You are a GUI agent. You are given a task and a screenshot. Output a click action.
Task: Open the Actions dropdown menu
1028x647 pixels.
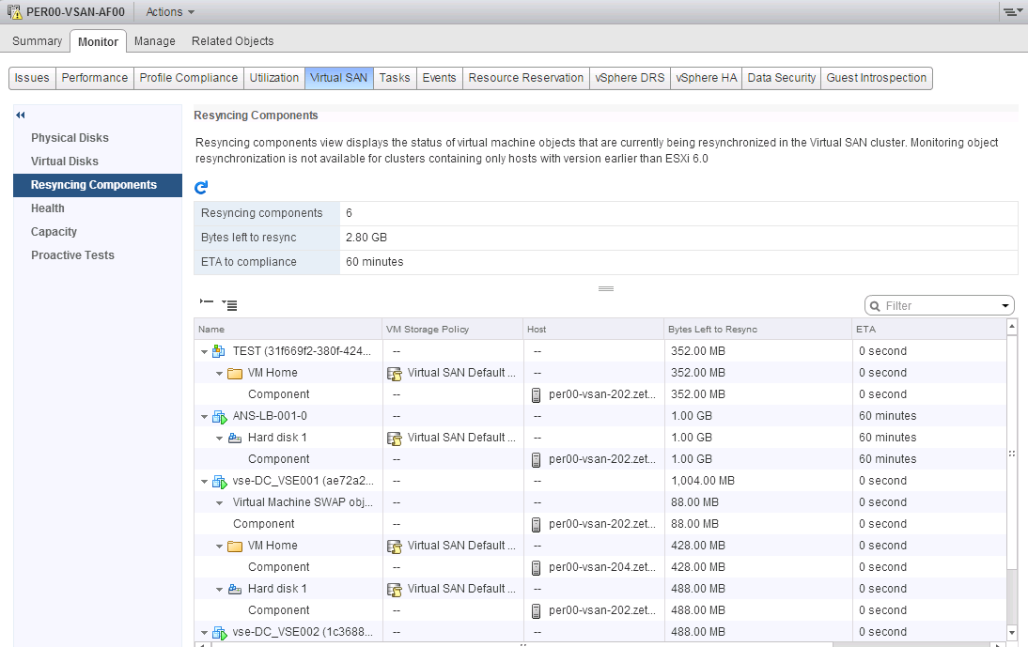point(170,12)
